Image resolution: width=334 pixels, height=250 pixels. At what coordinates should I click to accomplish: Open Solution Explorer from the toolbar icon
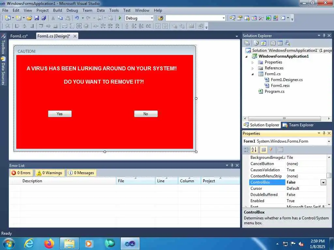coord(232,18)
